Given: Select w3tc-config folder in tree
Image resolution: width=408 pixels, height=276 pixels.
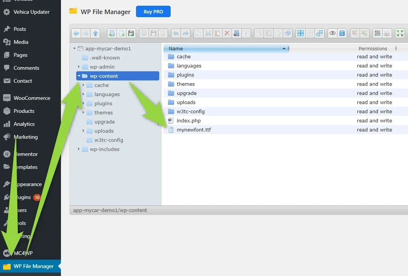Looking at the screenshot, I should coord(109,140).
